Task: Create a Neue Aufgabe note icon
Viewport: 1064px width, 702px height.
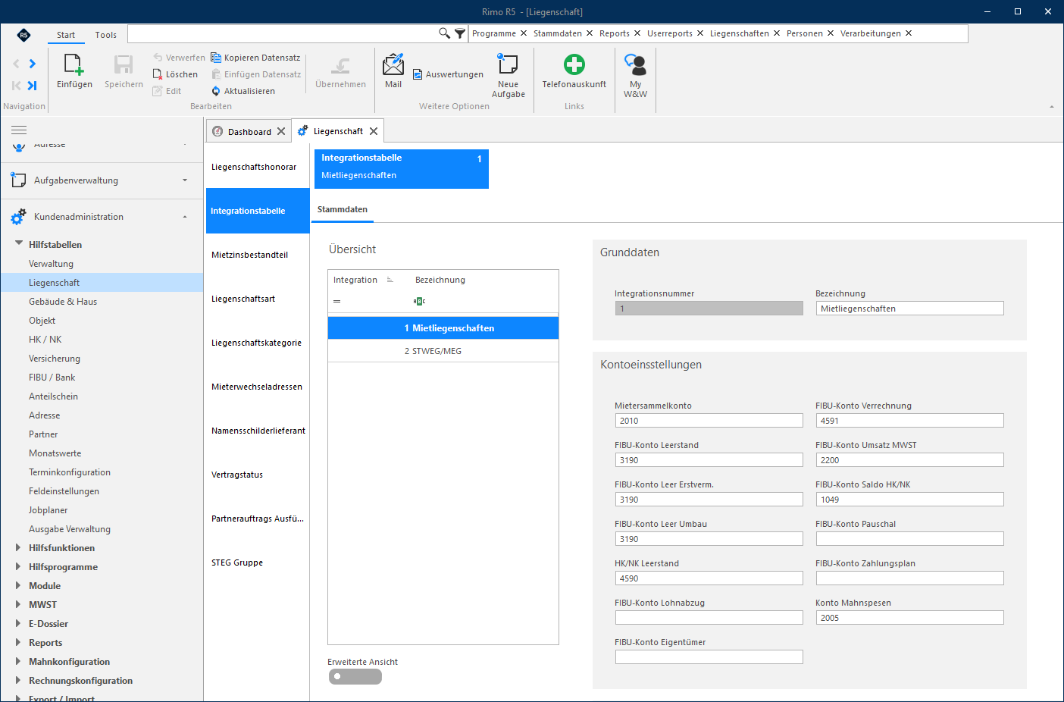Action: pos(508,64)
